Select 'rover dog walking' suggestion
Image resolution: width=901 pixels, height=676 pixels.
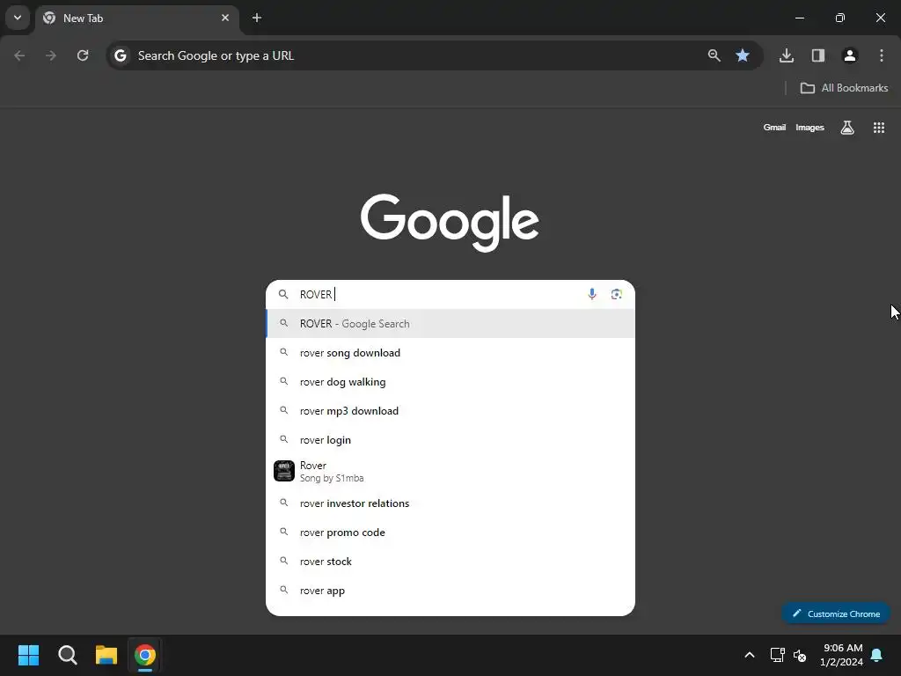[450, 382]
